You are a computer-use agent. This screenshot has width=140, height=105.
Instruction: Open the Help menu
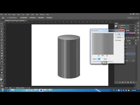click(48, 15)
